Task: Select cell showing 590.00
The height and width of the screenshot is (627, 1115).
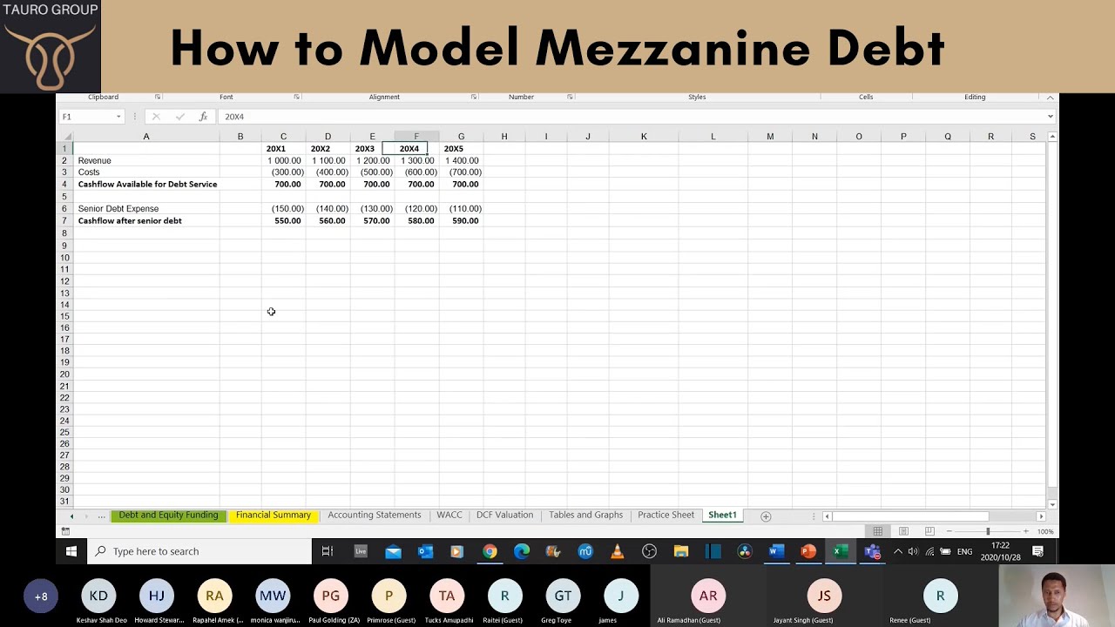Action: click(x=461, y=221)
